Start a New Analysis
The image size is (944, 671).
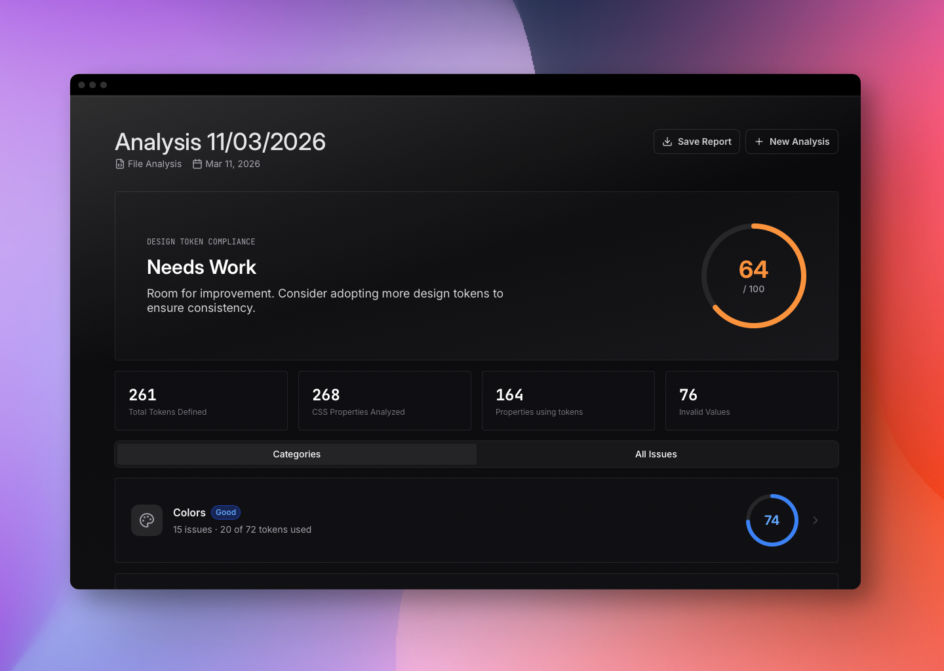pyautogui.click(x=791, y=142)
